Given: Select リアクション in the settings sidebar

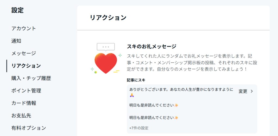Looking at the screenshot, I should pos(26,66).
